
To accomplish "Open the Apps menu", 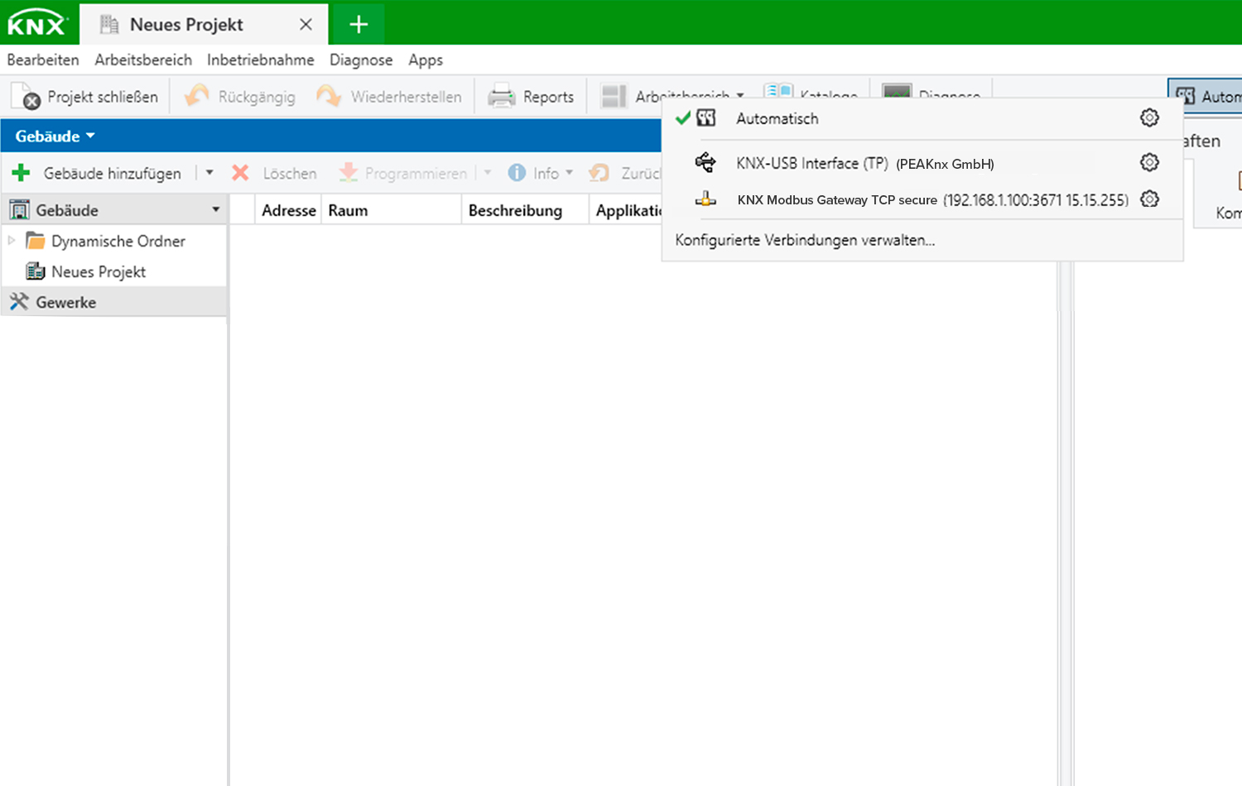I will [x=426, y=60].
